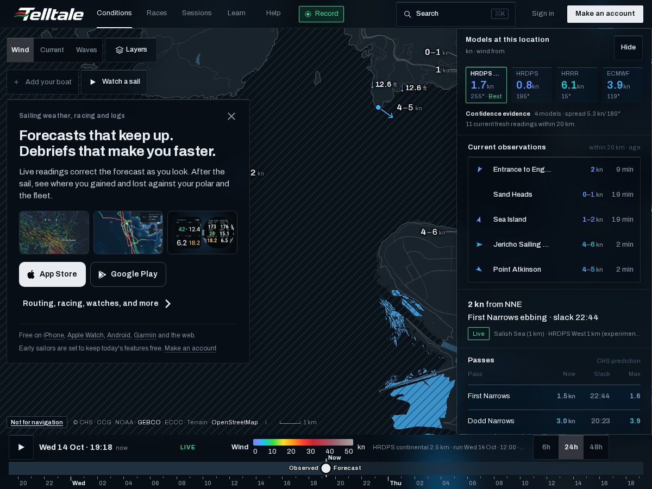The height and width of the screenshot is (489, 652).
Task: Click the Point Atkinson wind arrow icon
Action: pos(479,269)
